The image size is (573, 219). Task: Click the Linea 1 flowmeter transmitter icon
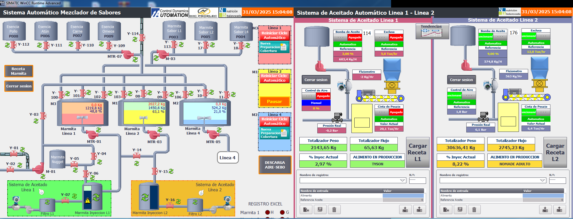coord(342,86)
